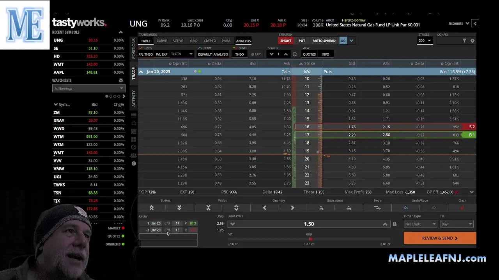Toggle the PUT strategy type button
Image resolution: width=499 pixels, height=280 pixels.
tap(302, 40)
